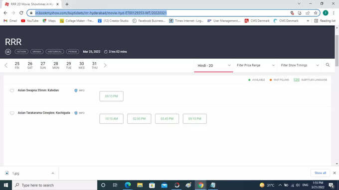Image resolution: width=339 pixels, height=190 pixels.
Task: Click the browser address bar URL
Action: point(101,13)
